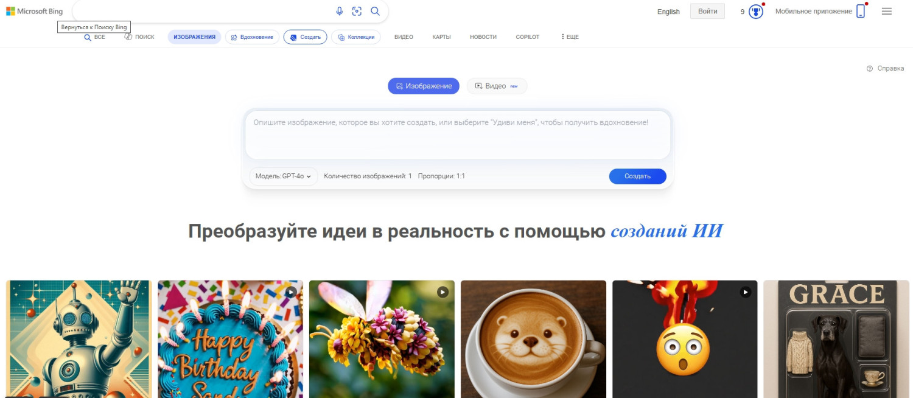Open the hamburger menu icon
The width and height of the screenshot is (913, 398).
click(x=887, y=11)
